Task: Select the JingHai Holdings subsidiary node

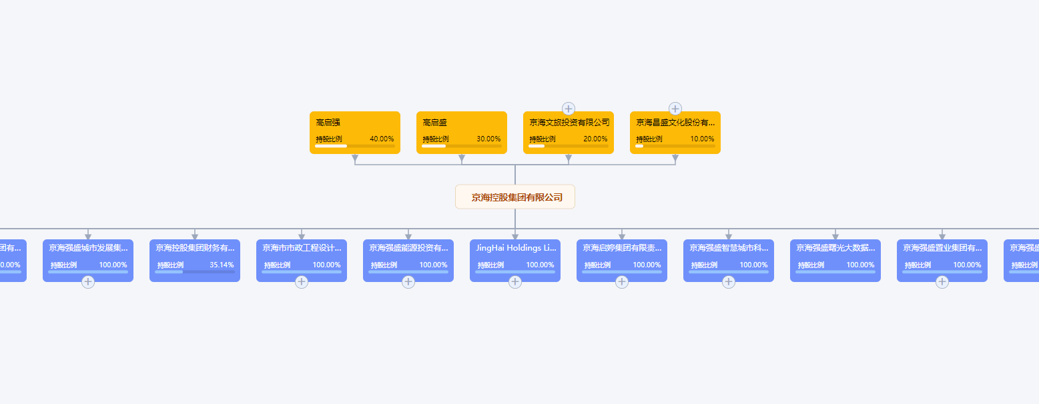Action: tap(514, 260)
